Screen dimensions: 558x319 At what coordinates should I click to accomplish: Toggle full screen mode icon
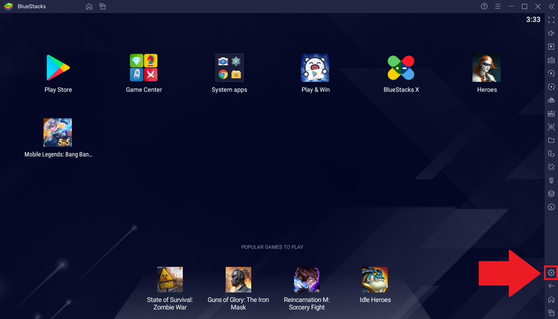coord(551,20)
